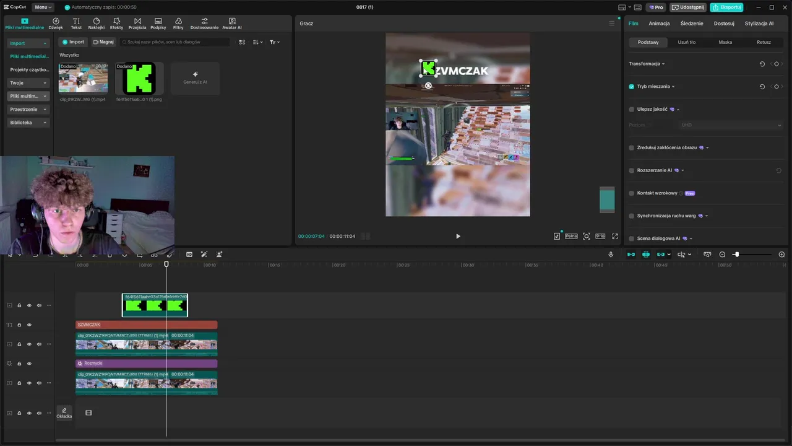Click the 9:16 aspect ratio icon
This screenshot has height=446, width=792.
600,236
